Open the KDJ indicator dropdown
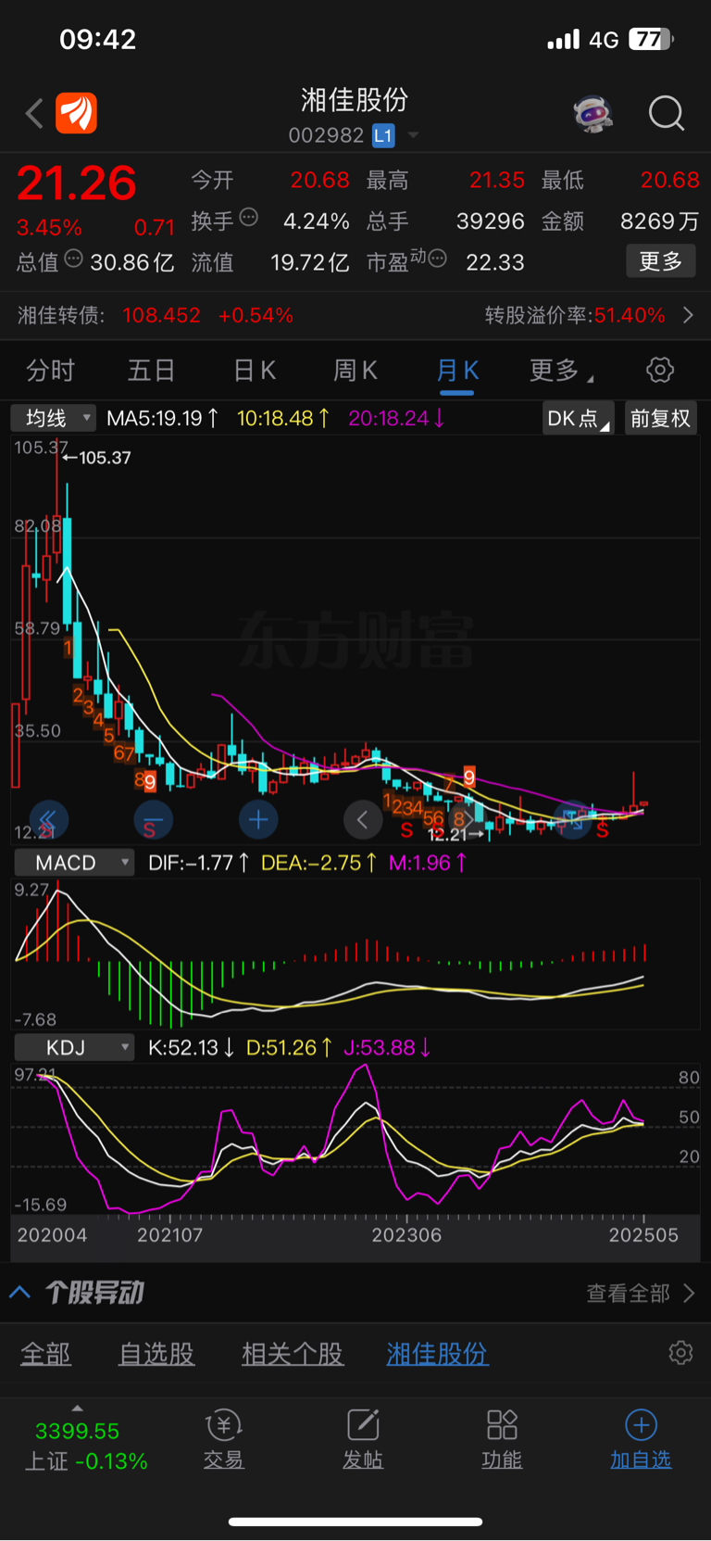This screenshot has width=711, height=1541. (x=75, y=1047)
